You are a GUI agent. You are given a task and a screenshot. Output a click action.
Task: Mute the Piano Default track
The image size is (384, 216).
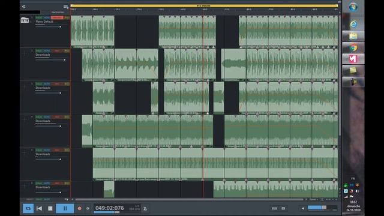(x=47, y=17)
